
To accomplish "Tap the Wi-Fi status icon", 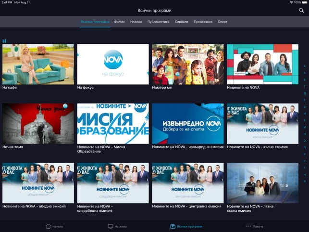I will [292, 2].
